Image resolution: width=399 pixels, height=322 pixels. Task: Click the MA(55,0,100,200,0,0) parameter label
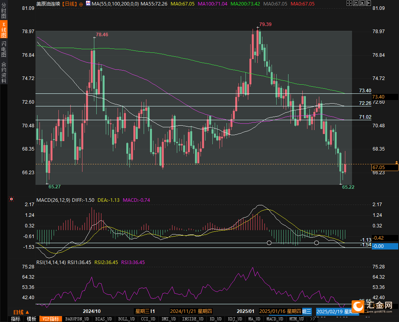tap(115, 4)
